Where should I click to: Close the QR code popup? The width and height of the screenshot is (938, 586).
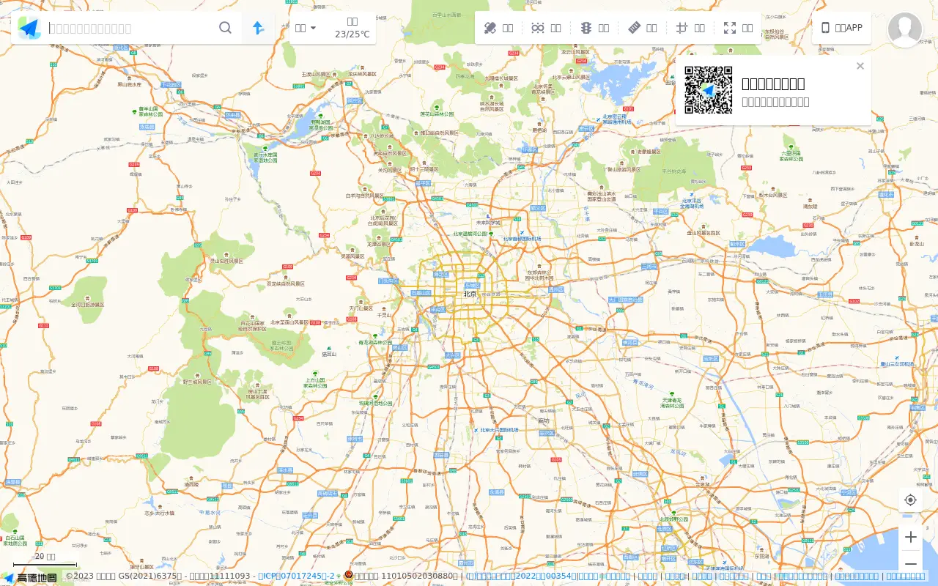[x=860, y=66]
